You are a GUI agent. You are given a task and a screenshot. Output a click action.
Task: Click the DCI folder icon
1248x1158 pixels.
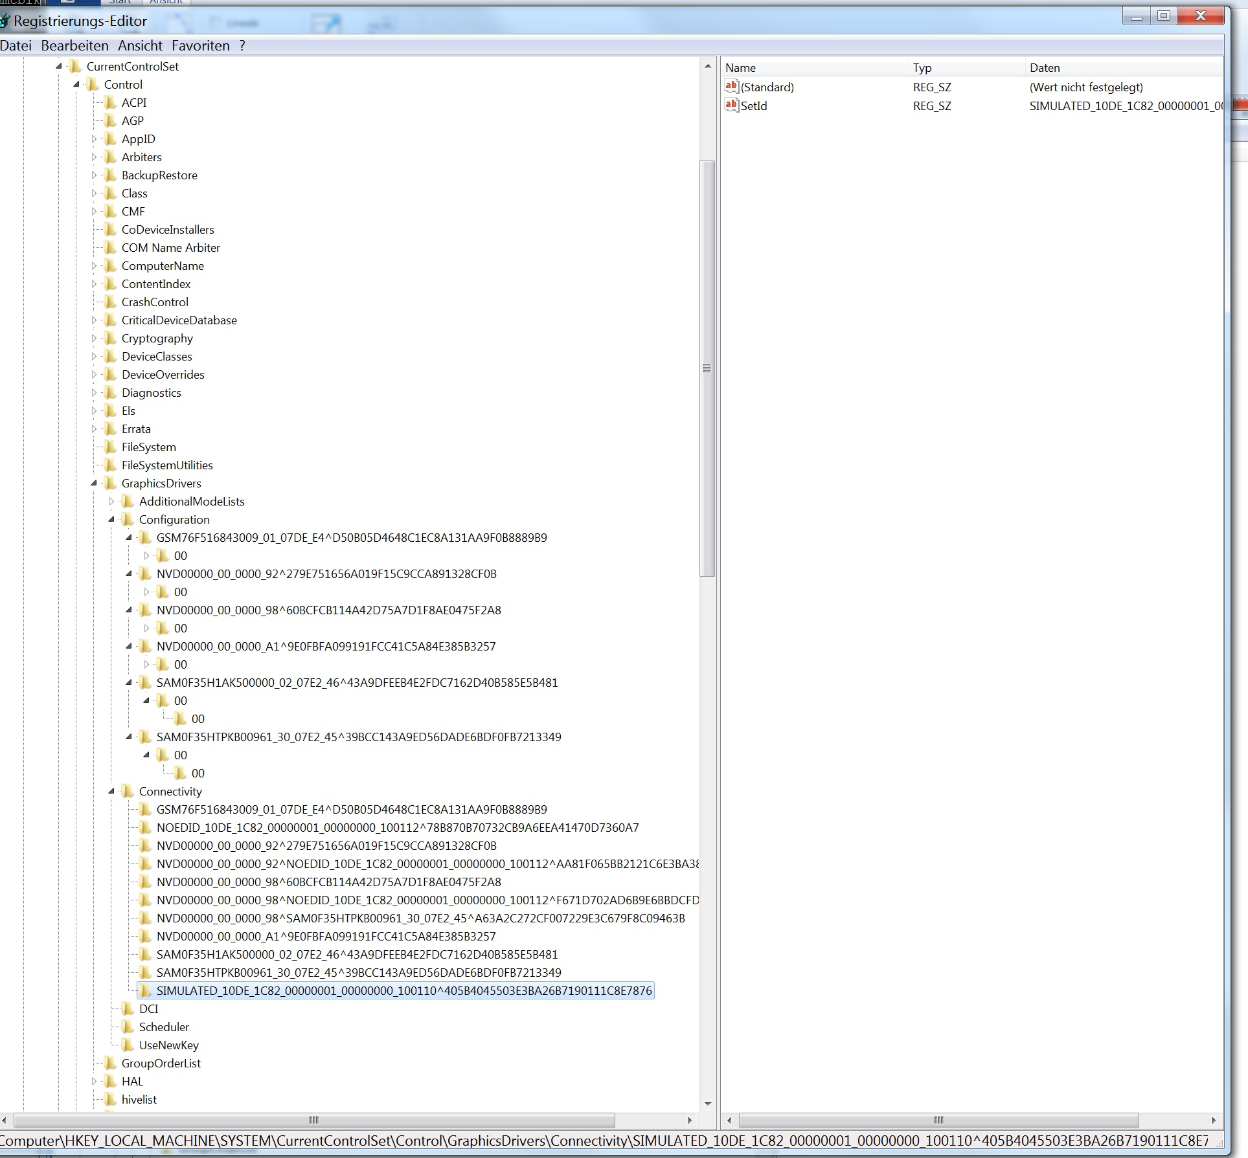[x=128, y=1009]
